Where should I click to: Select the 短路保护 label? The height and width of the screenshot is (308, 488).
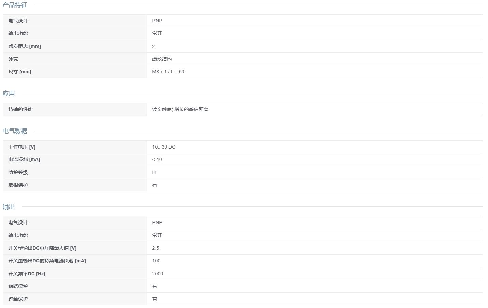[x=18, y=286]
